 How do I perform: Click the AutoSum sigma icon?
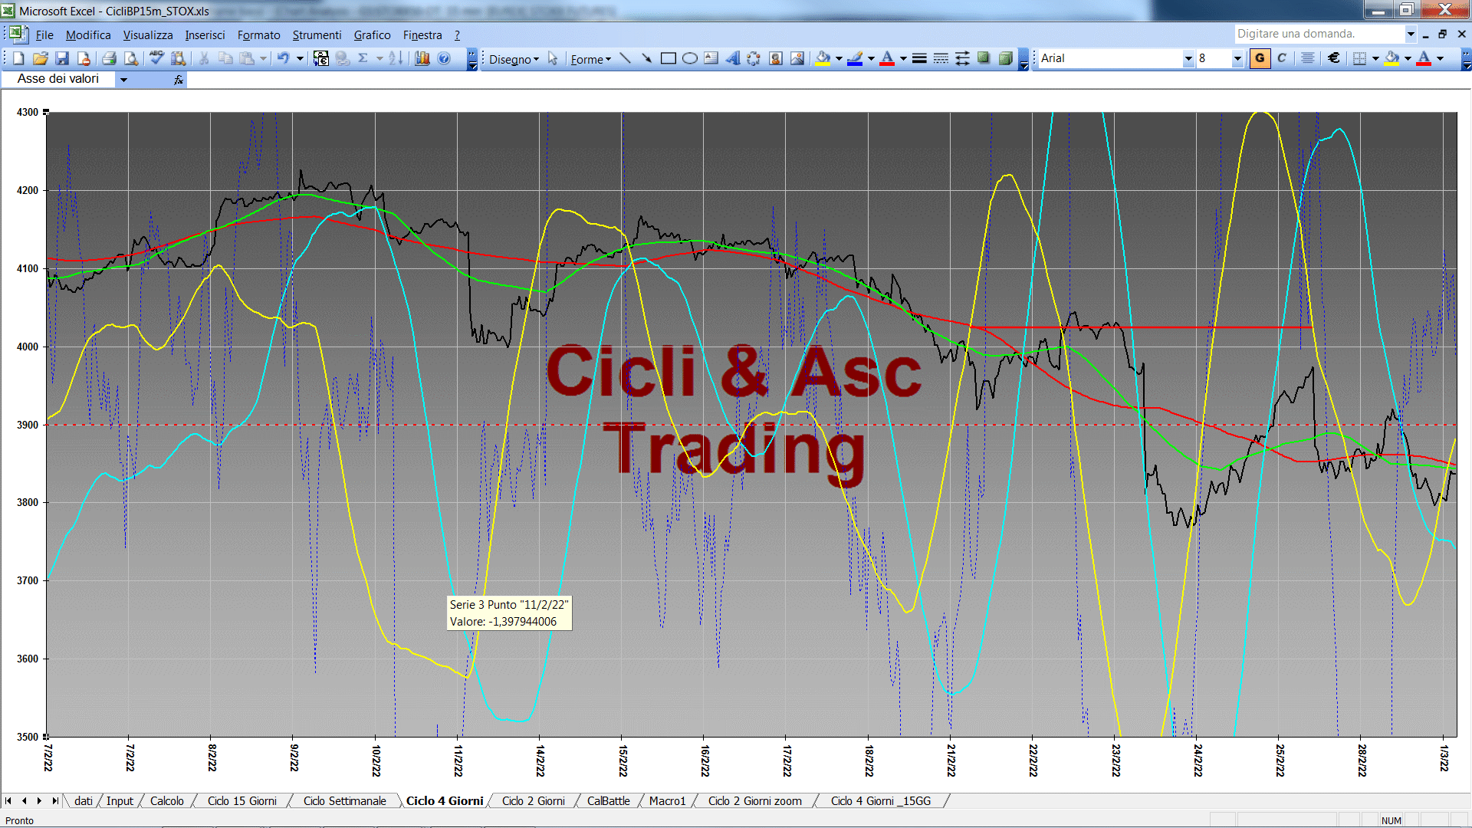363,58
